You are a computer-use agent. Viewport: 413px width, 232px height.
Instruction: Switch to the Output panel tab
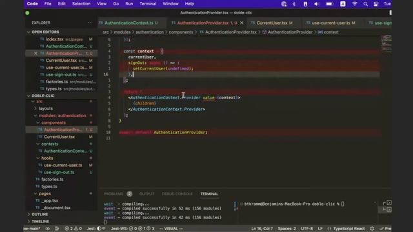(146, 194)
